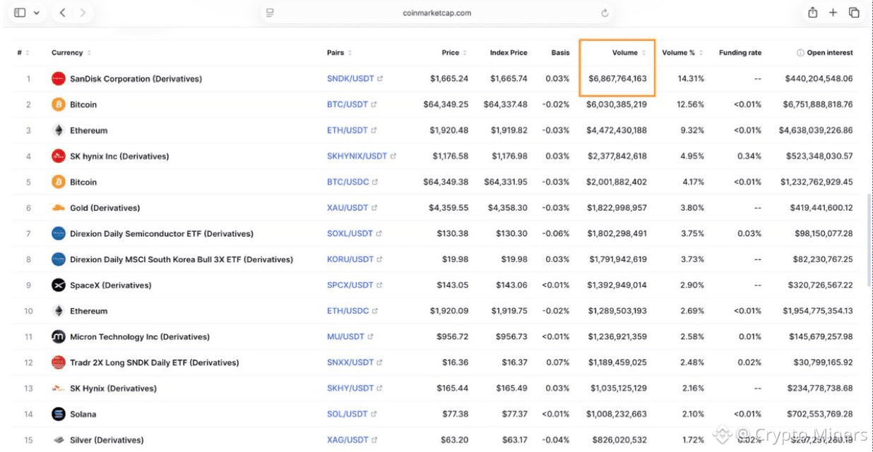Click the Direxion Daily Semiconductor ETF logo

click(59, 233)
